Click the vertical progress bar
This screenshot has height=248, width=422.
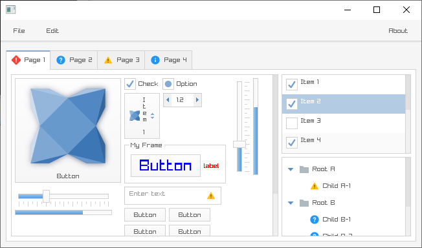(256, 127)
